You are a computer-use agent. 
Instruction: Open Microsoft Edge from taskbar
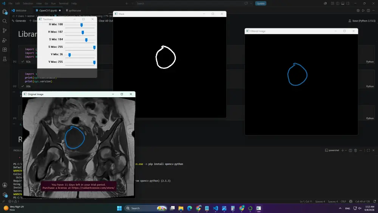[x=189, y=208]
